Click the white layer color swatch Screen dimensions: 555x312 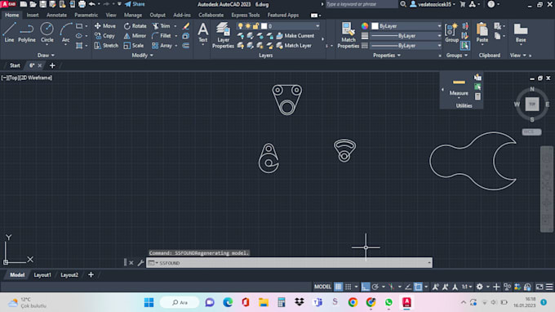point(264,26)
